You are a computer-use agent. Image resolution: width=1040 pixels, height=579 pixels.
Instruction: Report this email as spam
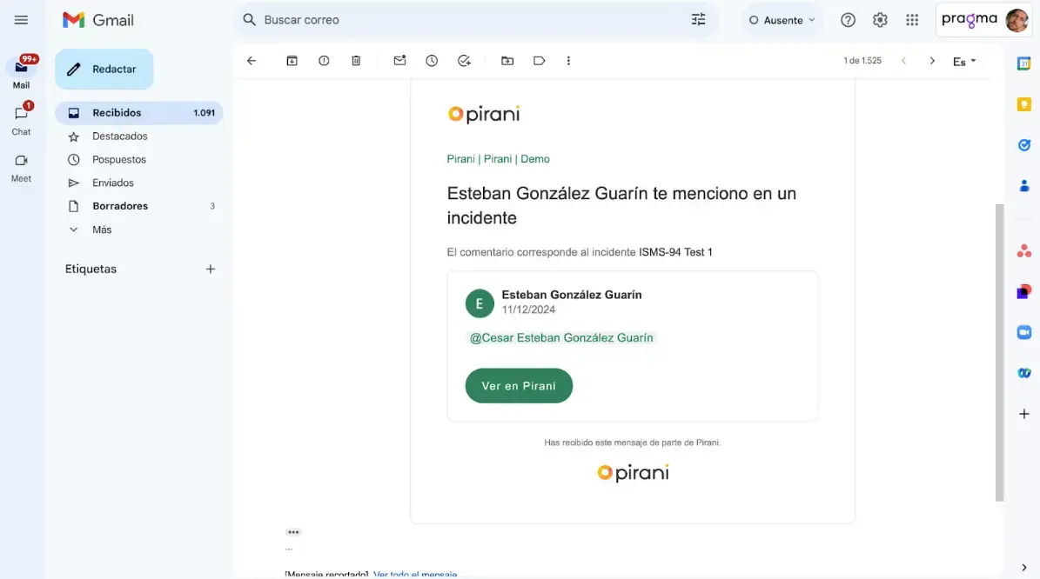click(324, 61)
